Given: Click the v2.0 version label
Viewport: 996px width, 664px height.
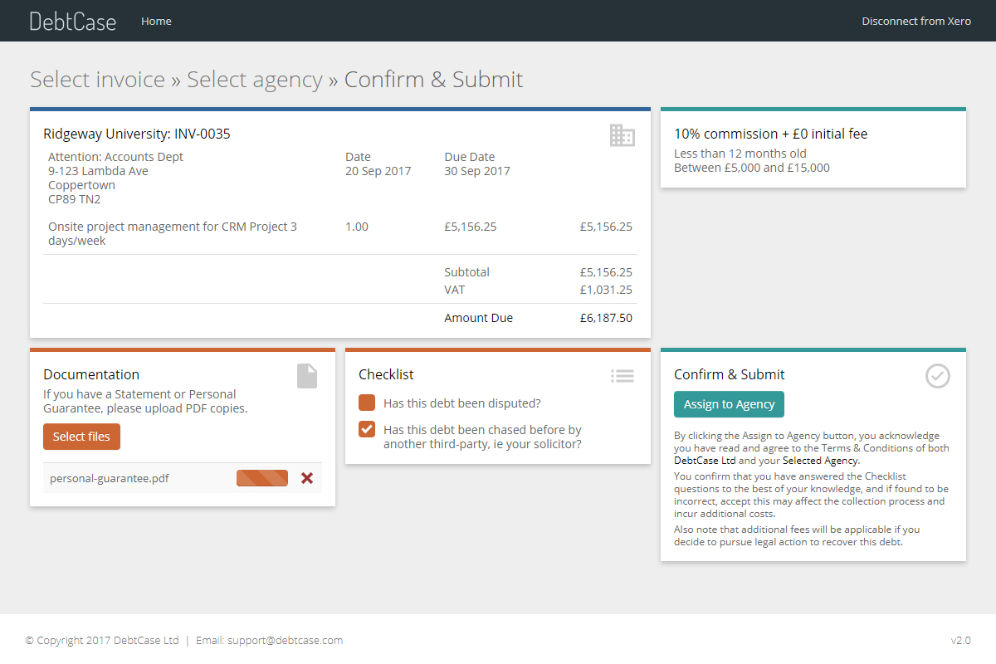Looking at the screenshot, I should coord(961,641).
